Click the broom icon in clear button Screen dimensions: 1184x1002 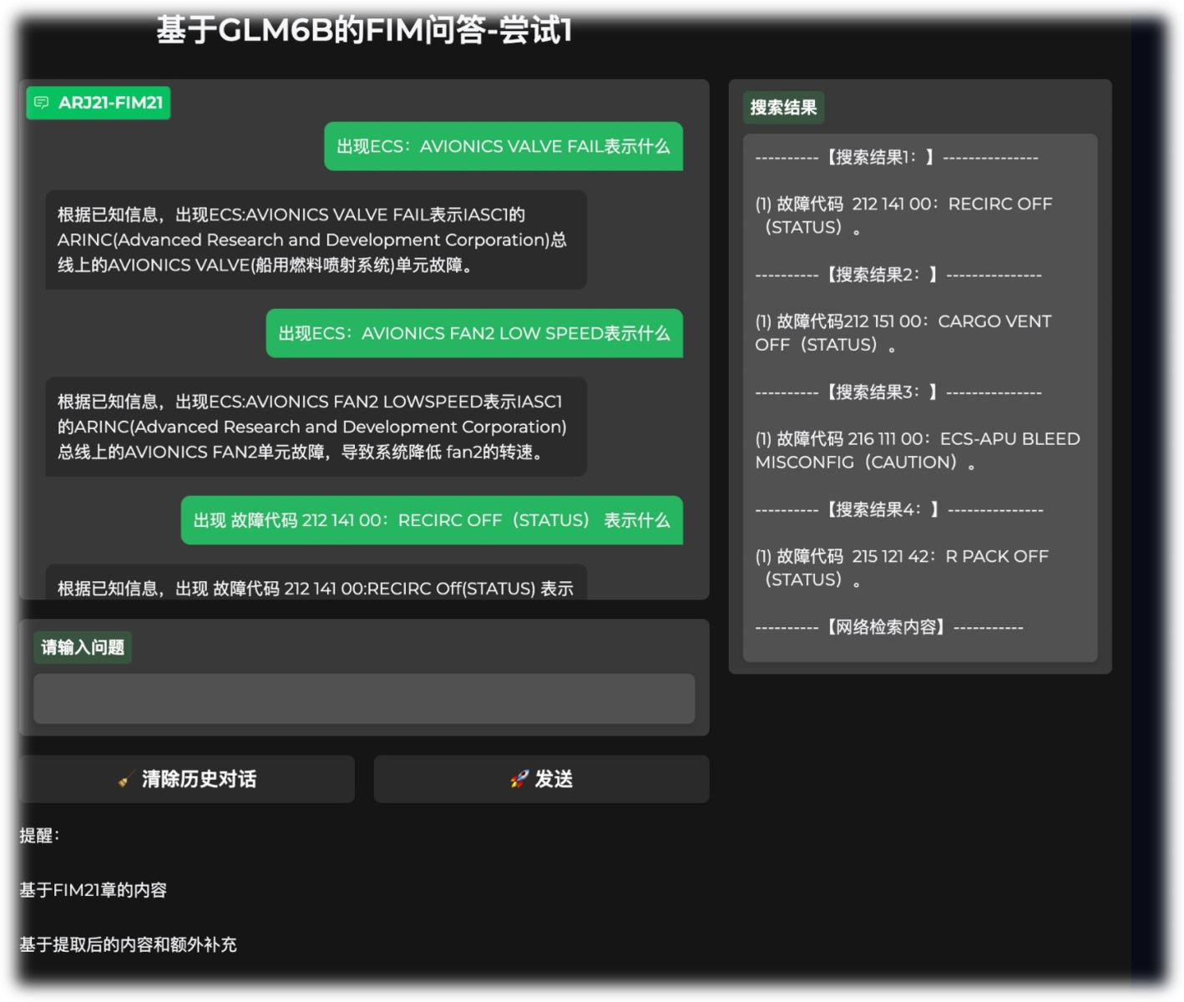(x=126, y=779)
